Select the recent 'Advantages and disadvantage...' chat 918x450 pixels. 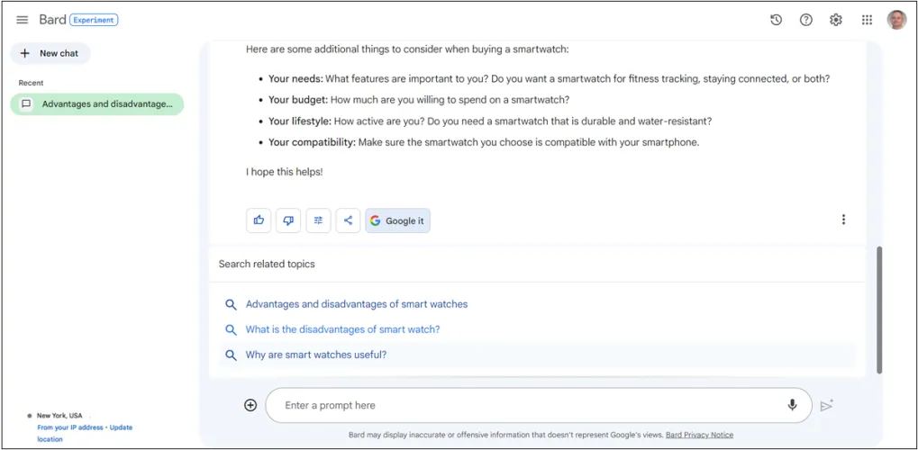[x=97, y=104]
